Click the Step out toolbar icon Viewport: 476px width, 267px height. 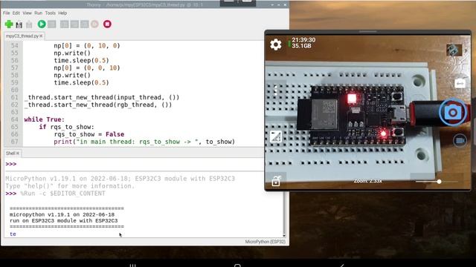point(84,24)
